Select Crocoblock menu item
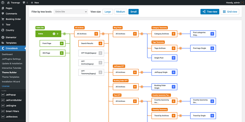245x122 pixels. (13, 48)
